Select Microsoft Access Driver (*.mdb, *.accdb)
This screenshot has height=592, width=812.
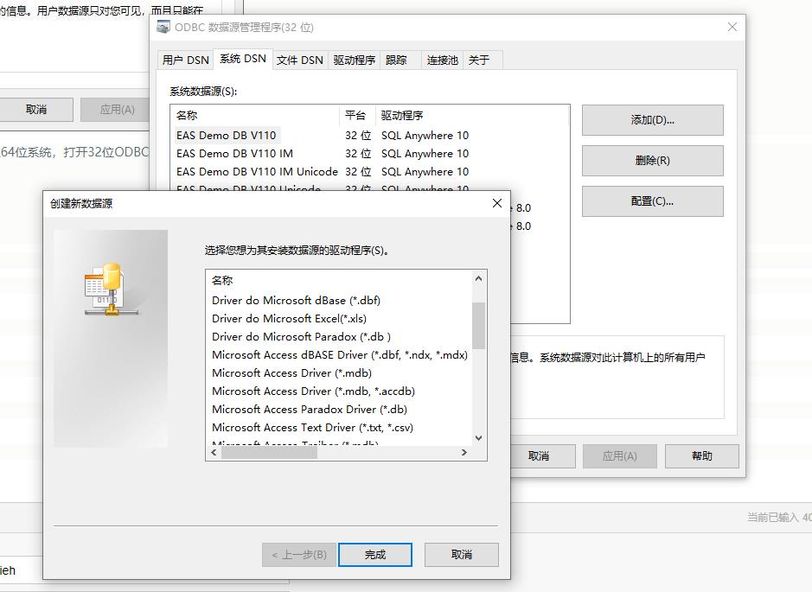coord(313,391)
